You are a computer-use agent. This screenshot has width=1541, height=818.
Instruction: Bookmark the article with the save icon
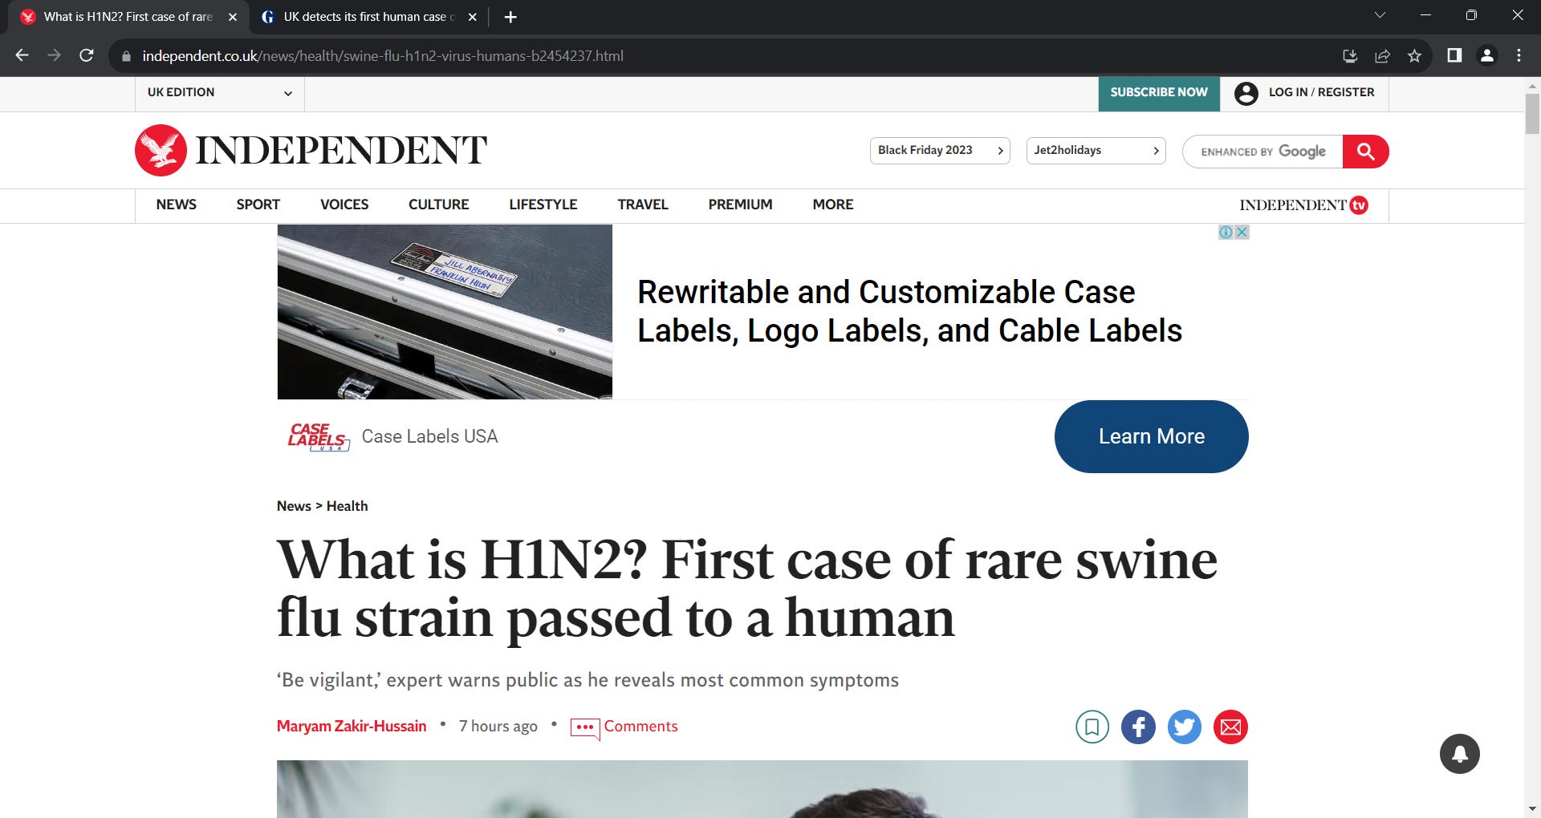click(1092, 727)
